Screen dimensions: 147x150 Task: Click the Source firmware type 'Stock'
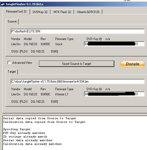point(59,44)
